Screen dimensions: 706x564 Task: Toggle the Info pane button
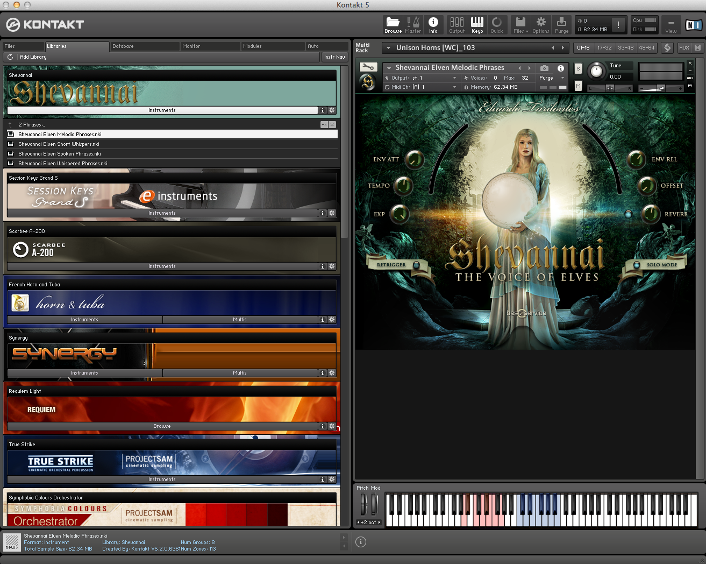[x=433, y=25]
